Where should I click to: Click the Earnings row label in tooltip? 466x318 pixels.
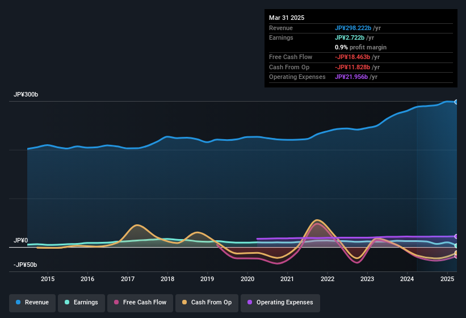pyautogui.click(x=281, y=37)
